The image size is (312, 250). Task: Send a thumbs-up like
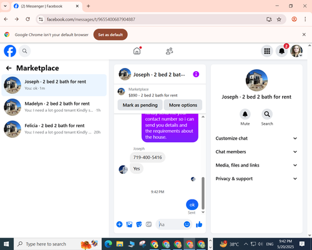(x=199, y=224)
